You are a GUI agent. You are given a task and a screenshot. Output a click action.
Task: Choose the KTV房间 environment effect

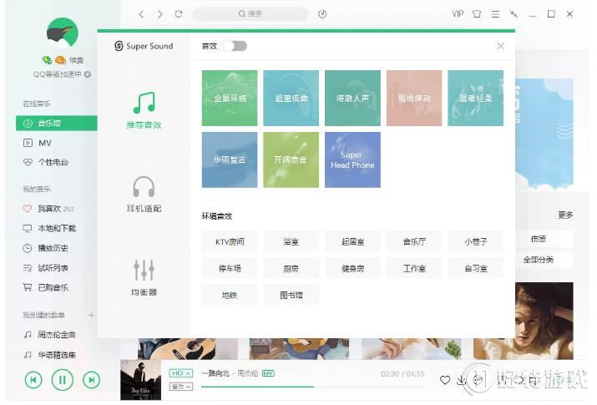click(230, 241)
